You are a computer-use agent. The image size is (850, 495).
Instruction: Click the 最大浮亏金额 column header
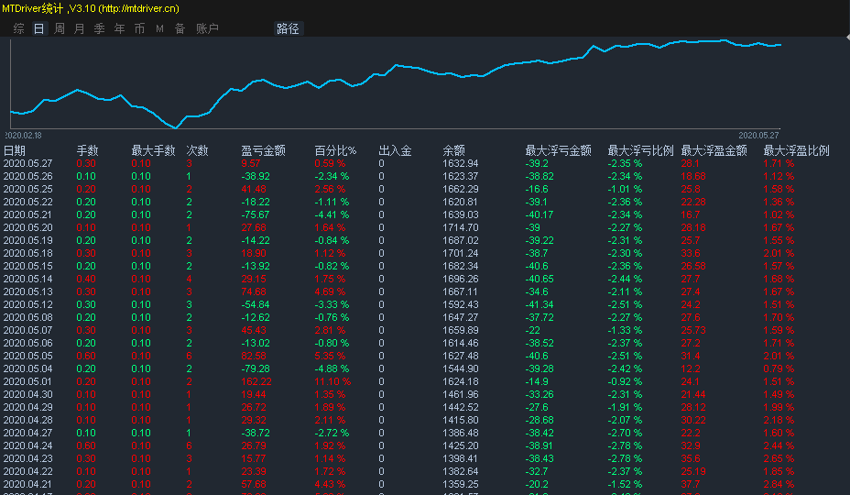(x=558, y=150)
